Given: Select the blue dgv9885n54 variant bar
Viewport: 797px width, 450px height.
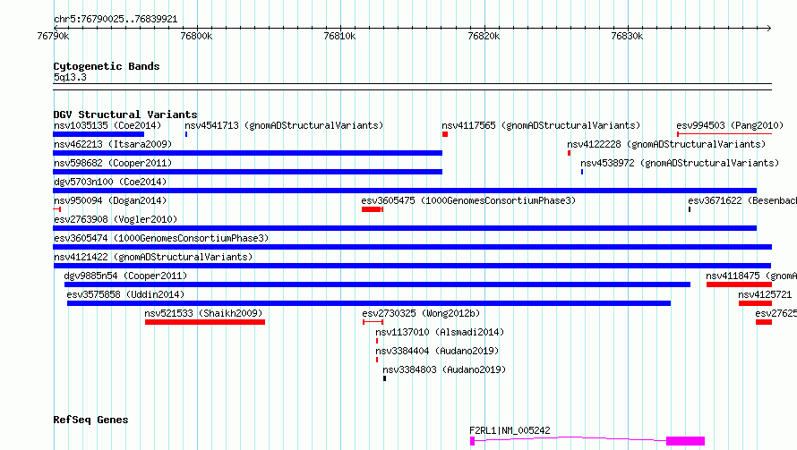Looking at the screenshot, I should (377, 284).
